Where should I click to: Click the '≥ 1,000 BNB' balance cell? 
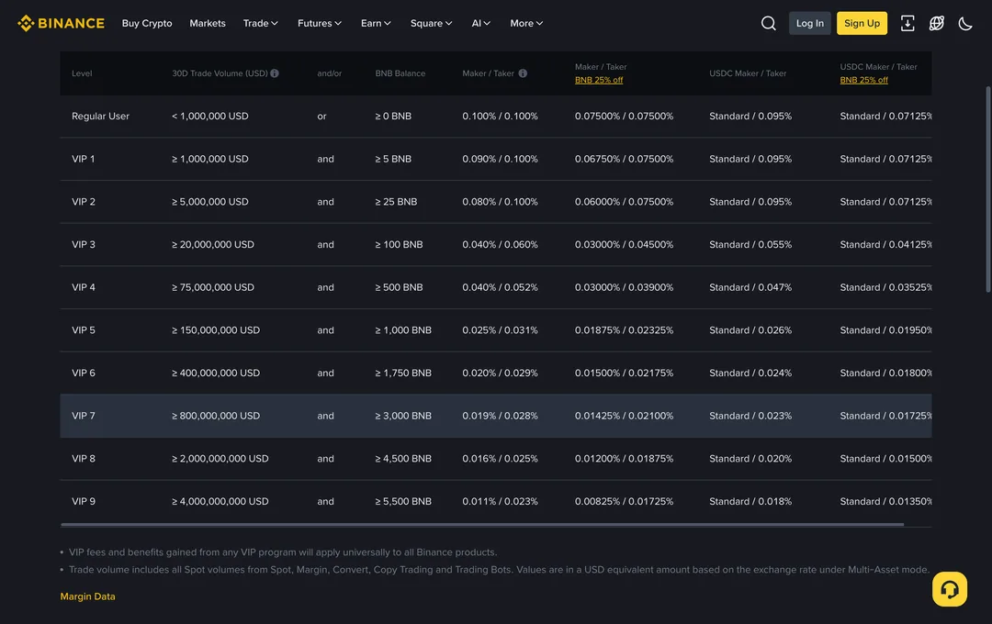tap(403, 330)
